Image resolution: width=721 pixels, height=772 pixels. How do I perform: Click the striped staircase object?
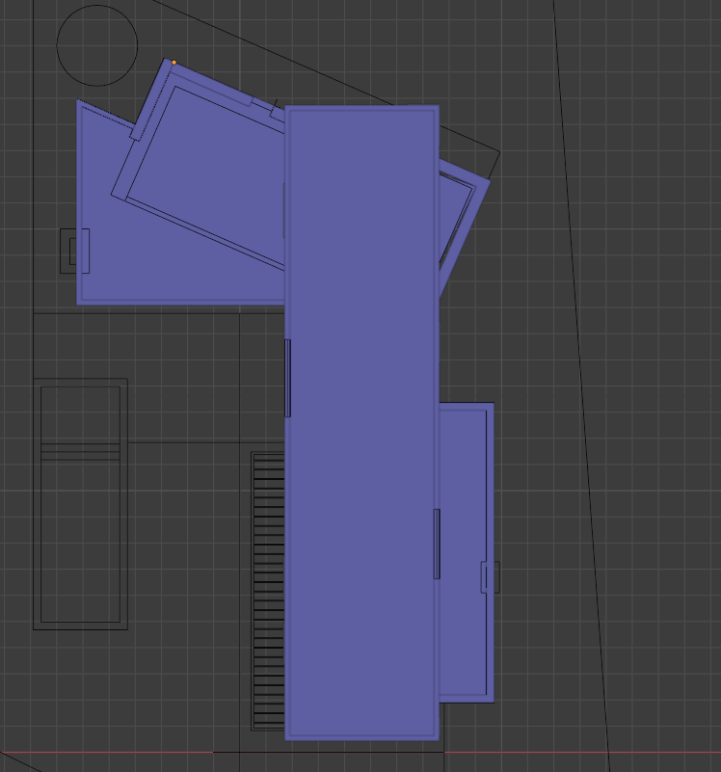(268, 591)
